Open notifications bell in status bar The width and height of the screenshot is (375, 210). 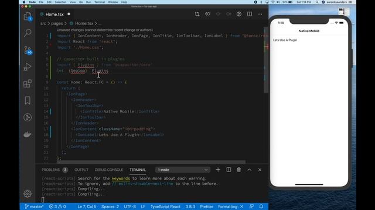261,206
